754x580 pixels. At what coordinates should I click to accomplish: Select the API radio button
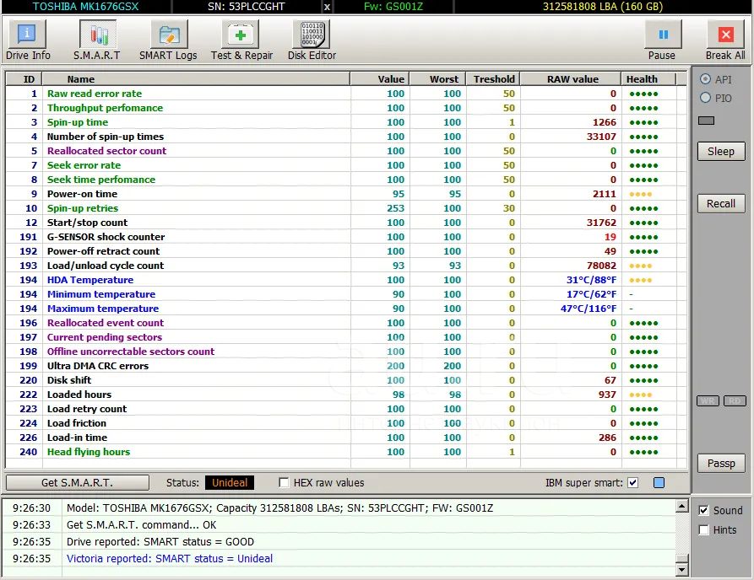[705, 79]
